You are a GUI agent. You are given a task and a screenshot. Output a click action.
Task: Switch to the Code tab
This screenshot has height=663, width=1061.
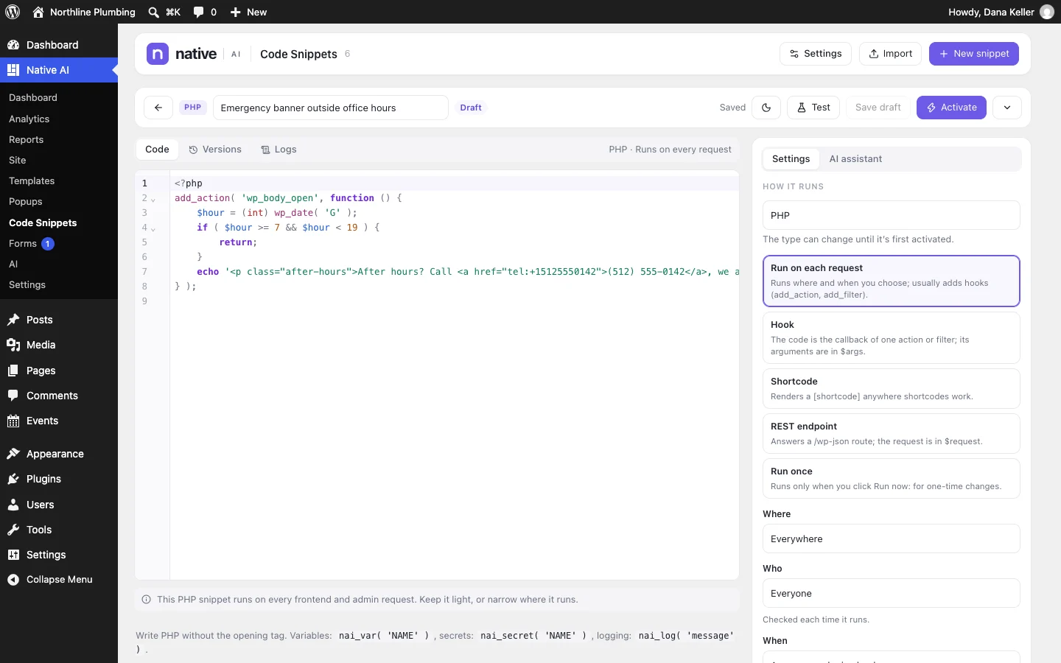pyautogui.click(x=157, y=150)
